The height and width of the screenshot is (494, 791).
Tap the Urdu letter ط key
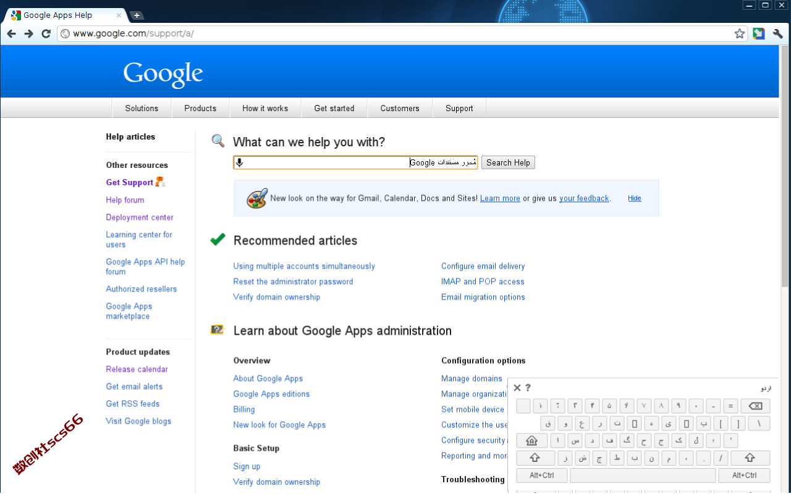617,458
